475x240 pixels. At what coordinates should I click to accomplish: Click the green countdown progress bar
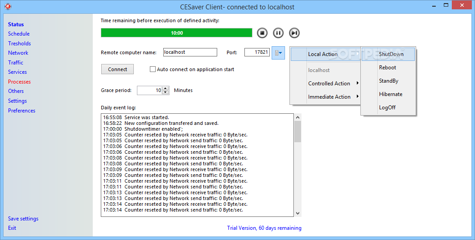pyautogui.click(x=177, y=33)
